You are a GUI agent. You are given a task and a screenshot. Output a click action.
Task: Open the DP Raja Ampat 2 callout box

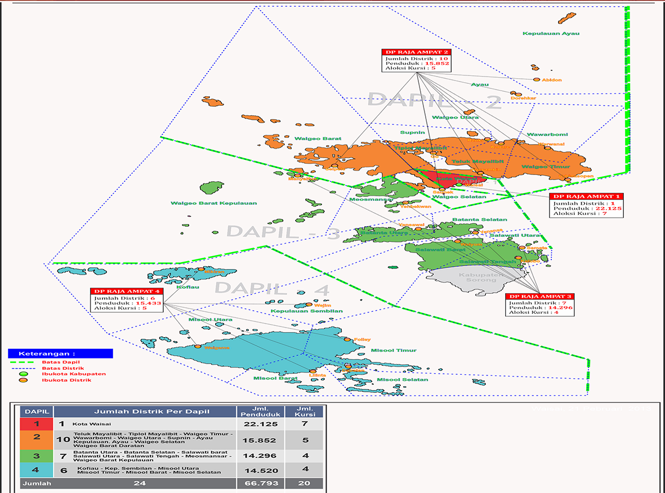tap(417, 60)
